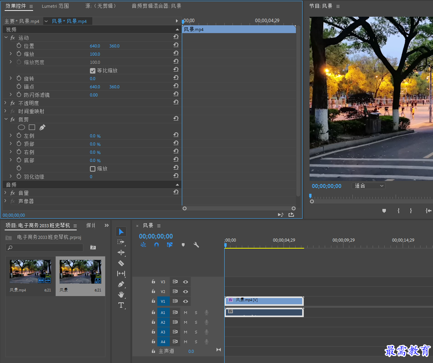Reset the 旋转 parameter

176,78
